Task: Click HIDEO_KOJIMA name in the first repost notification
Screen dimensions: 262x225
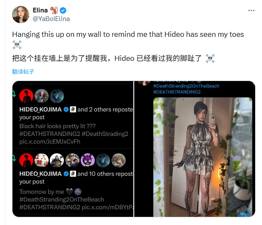Action: (40, 109)
